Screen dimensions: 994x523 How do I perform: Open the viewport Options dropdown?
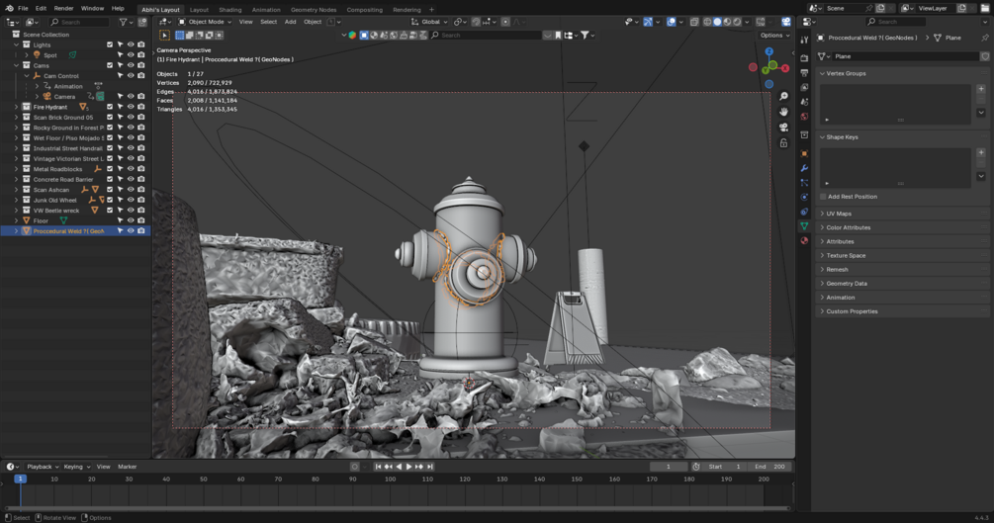pos(774,35)
